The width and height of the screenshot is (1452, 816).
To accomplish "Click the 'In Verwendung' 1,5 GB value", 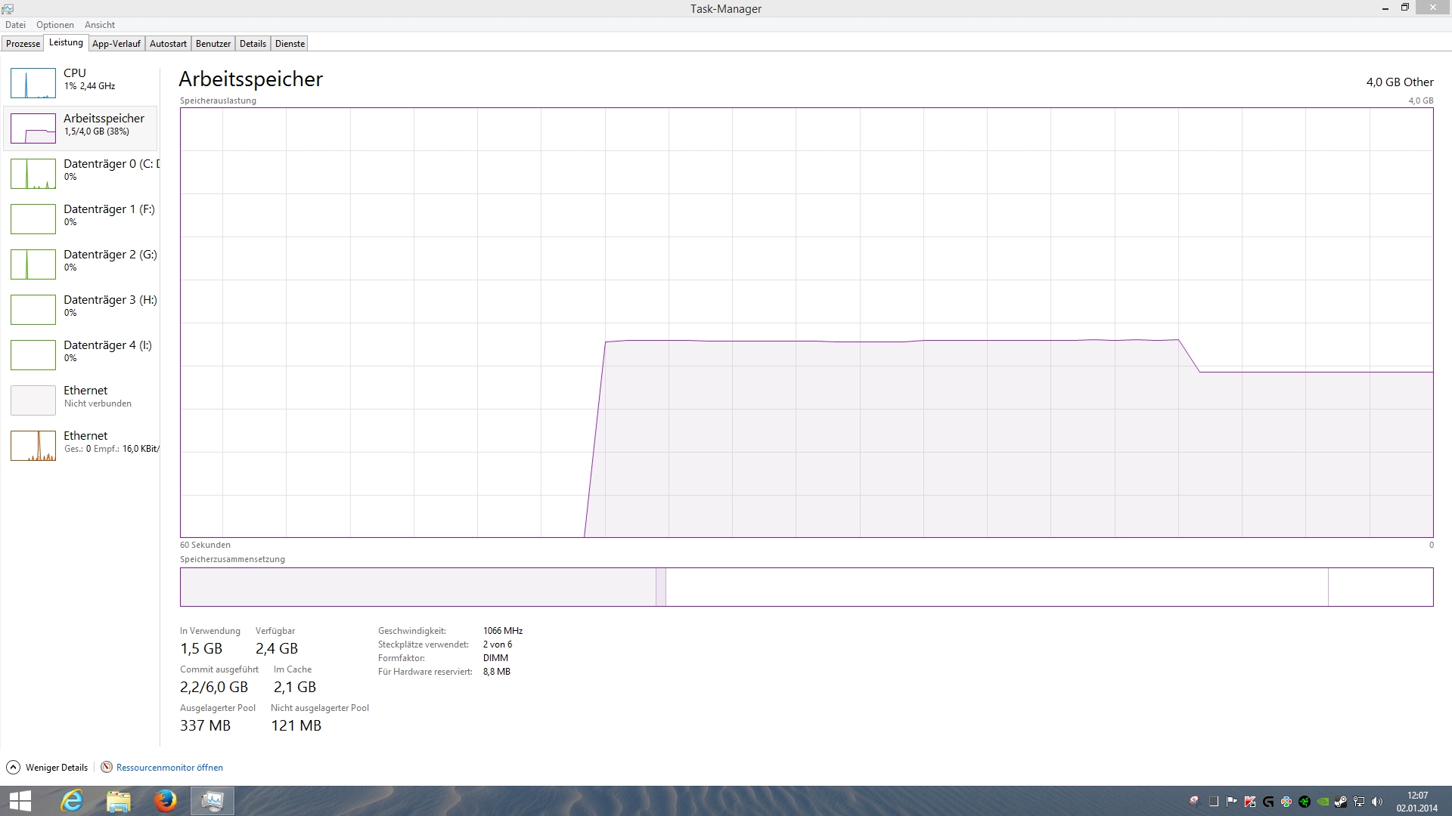I will coord(201,649).
